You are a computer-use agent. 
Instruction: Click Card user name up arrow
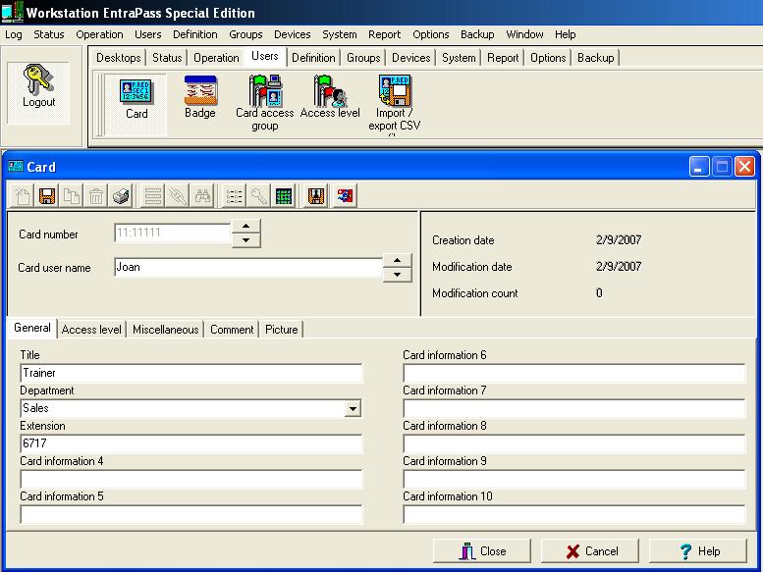pos(397,260)
